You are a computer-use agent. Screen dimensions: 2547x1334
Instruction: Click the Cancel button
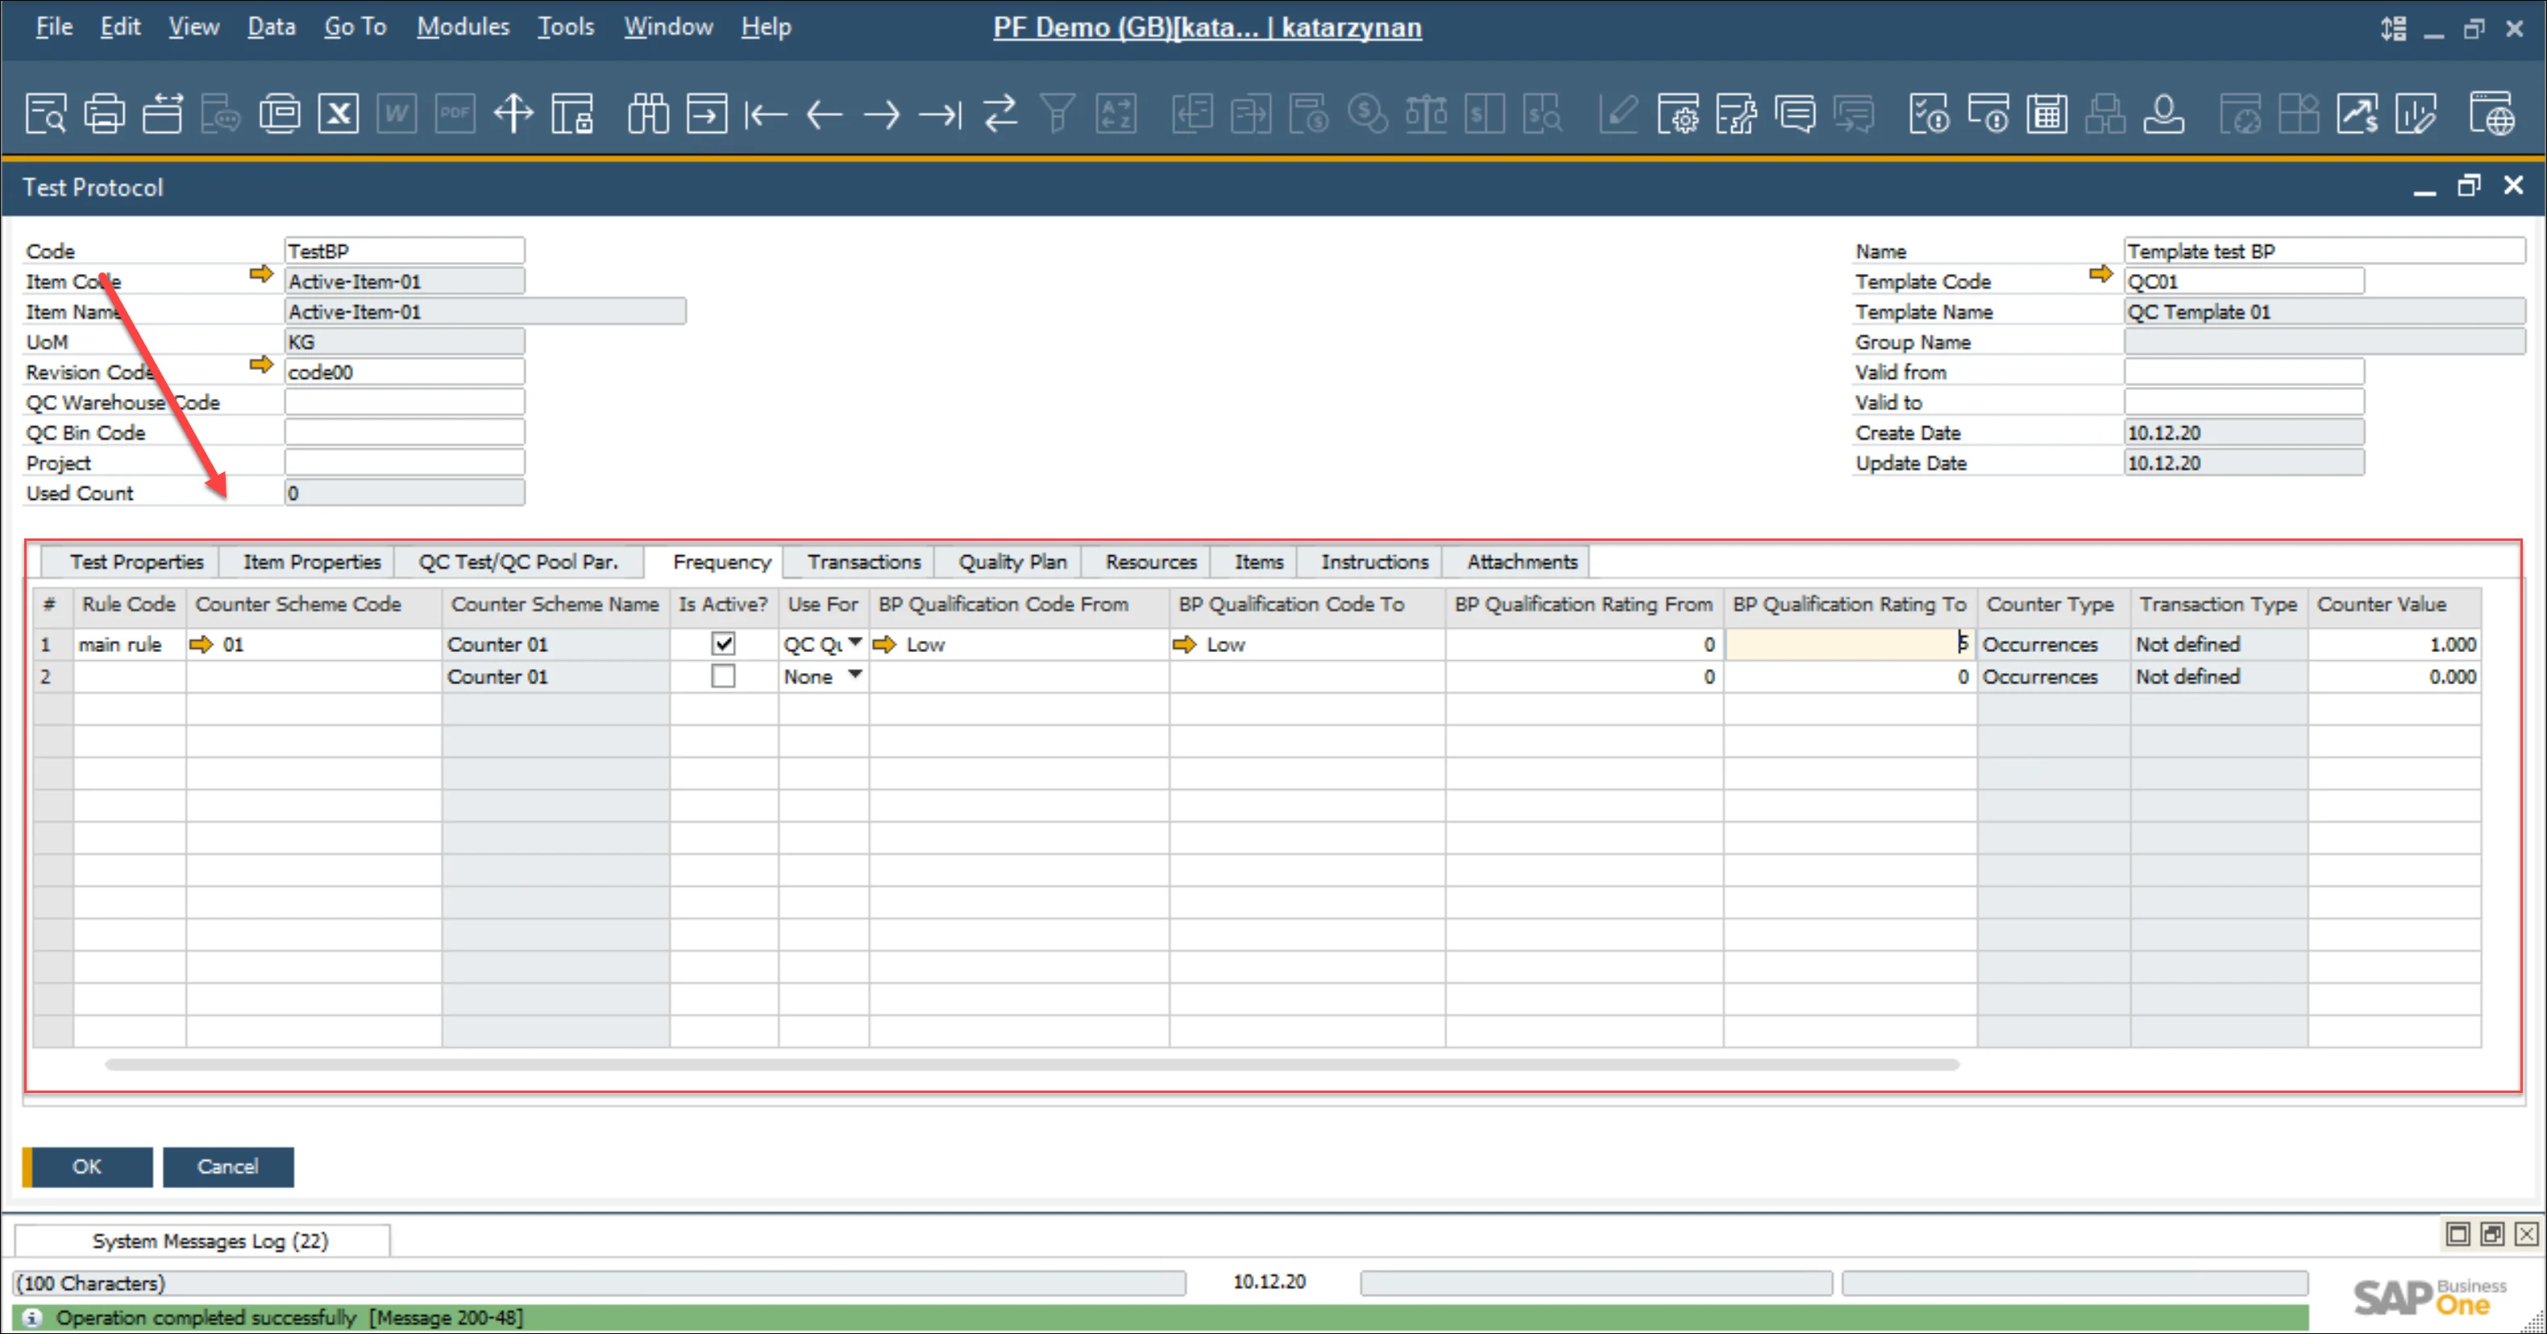227,1166
